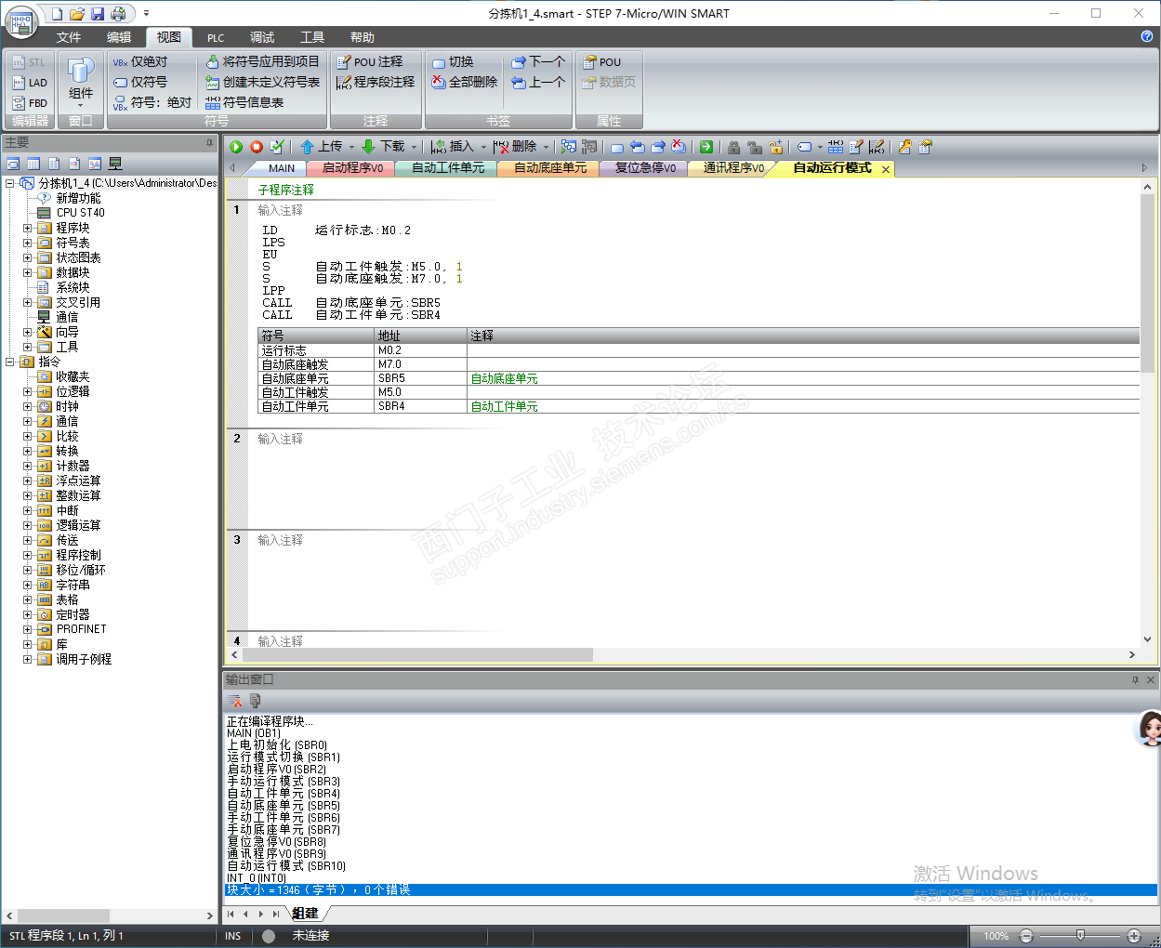Expand the 数据块 tree node
This screenshot has height=948, width=1161.
[27, 272]
